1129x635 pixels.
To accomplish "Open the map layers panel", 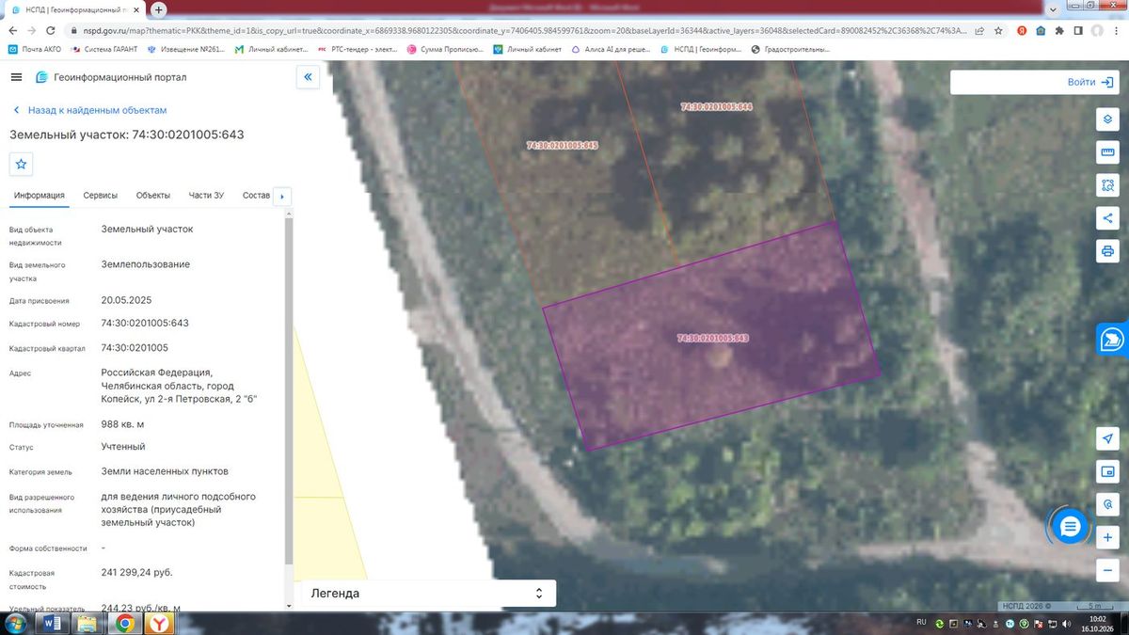I will [1107, 119].
